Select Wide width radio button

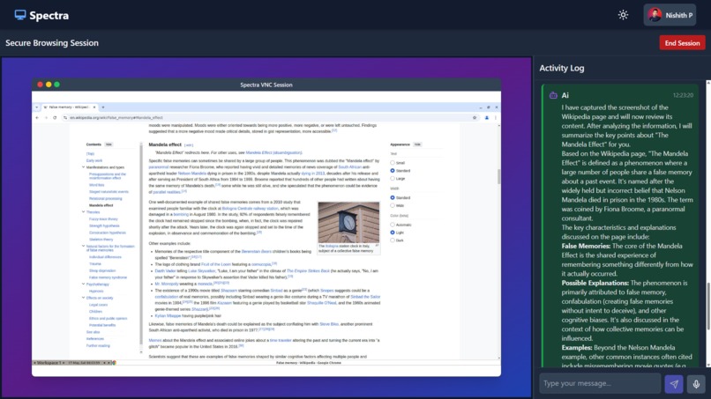pos(393,205)
